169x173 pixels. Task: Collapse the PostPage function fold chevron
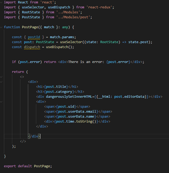click(1, 27)
